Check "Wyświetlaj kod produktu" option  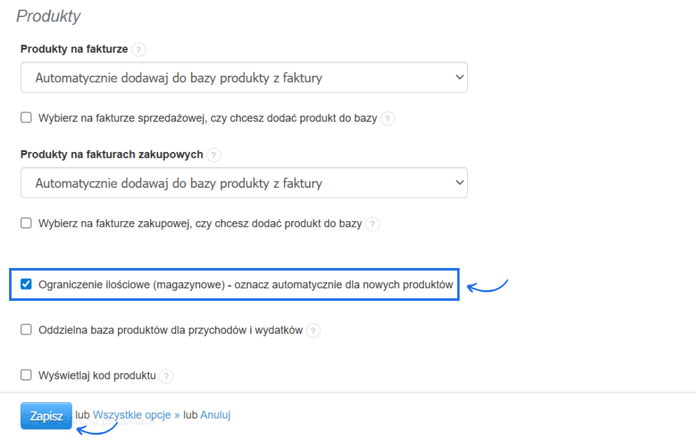25,375
